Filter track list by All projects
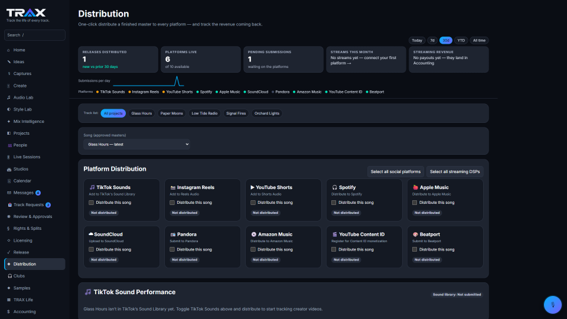The height and width of the screenshot is (319, 567). [113, 113]
